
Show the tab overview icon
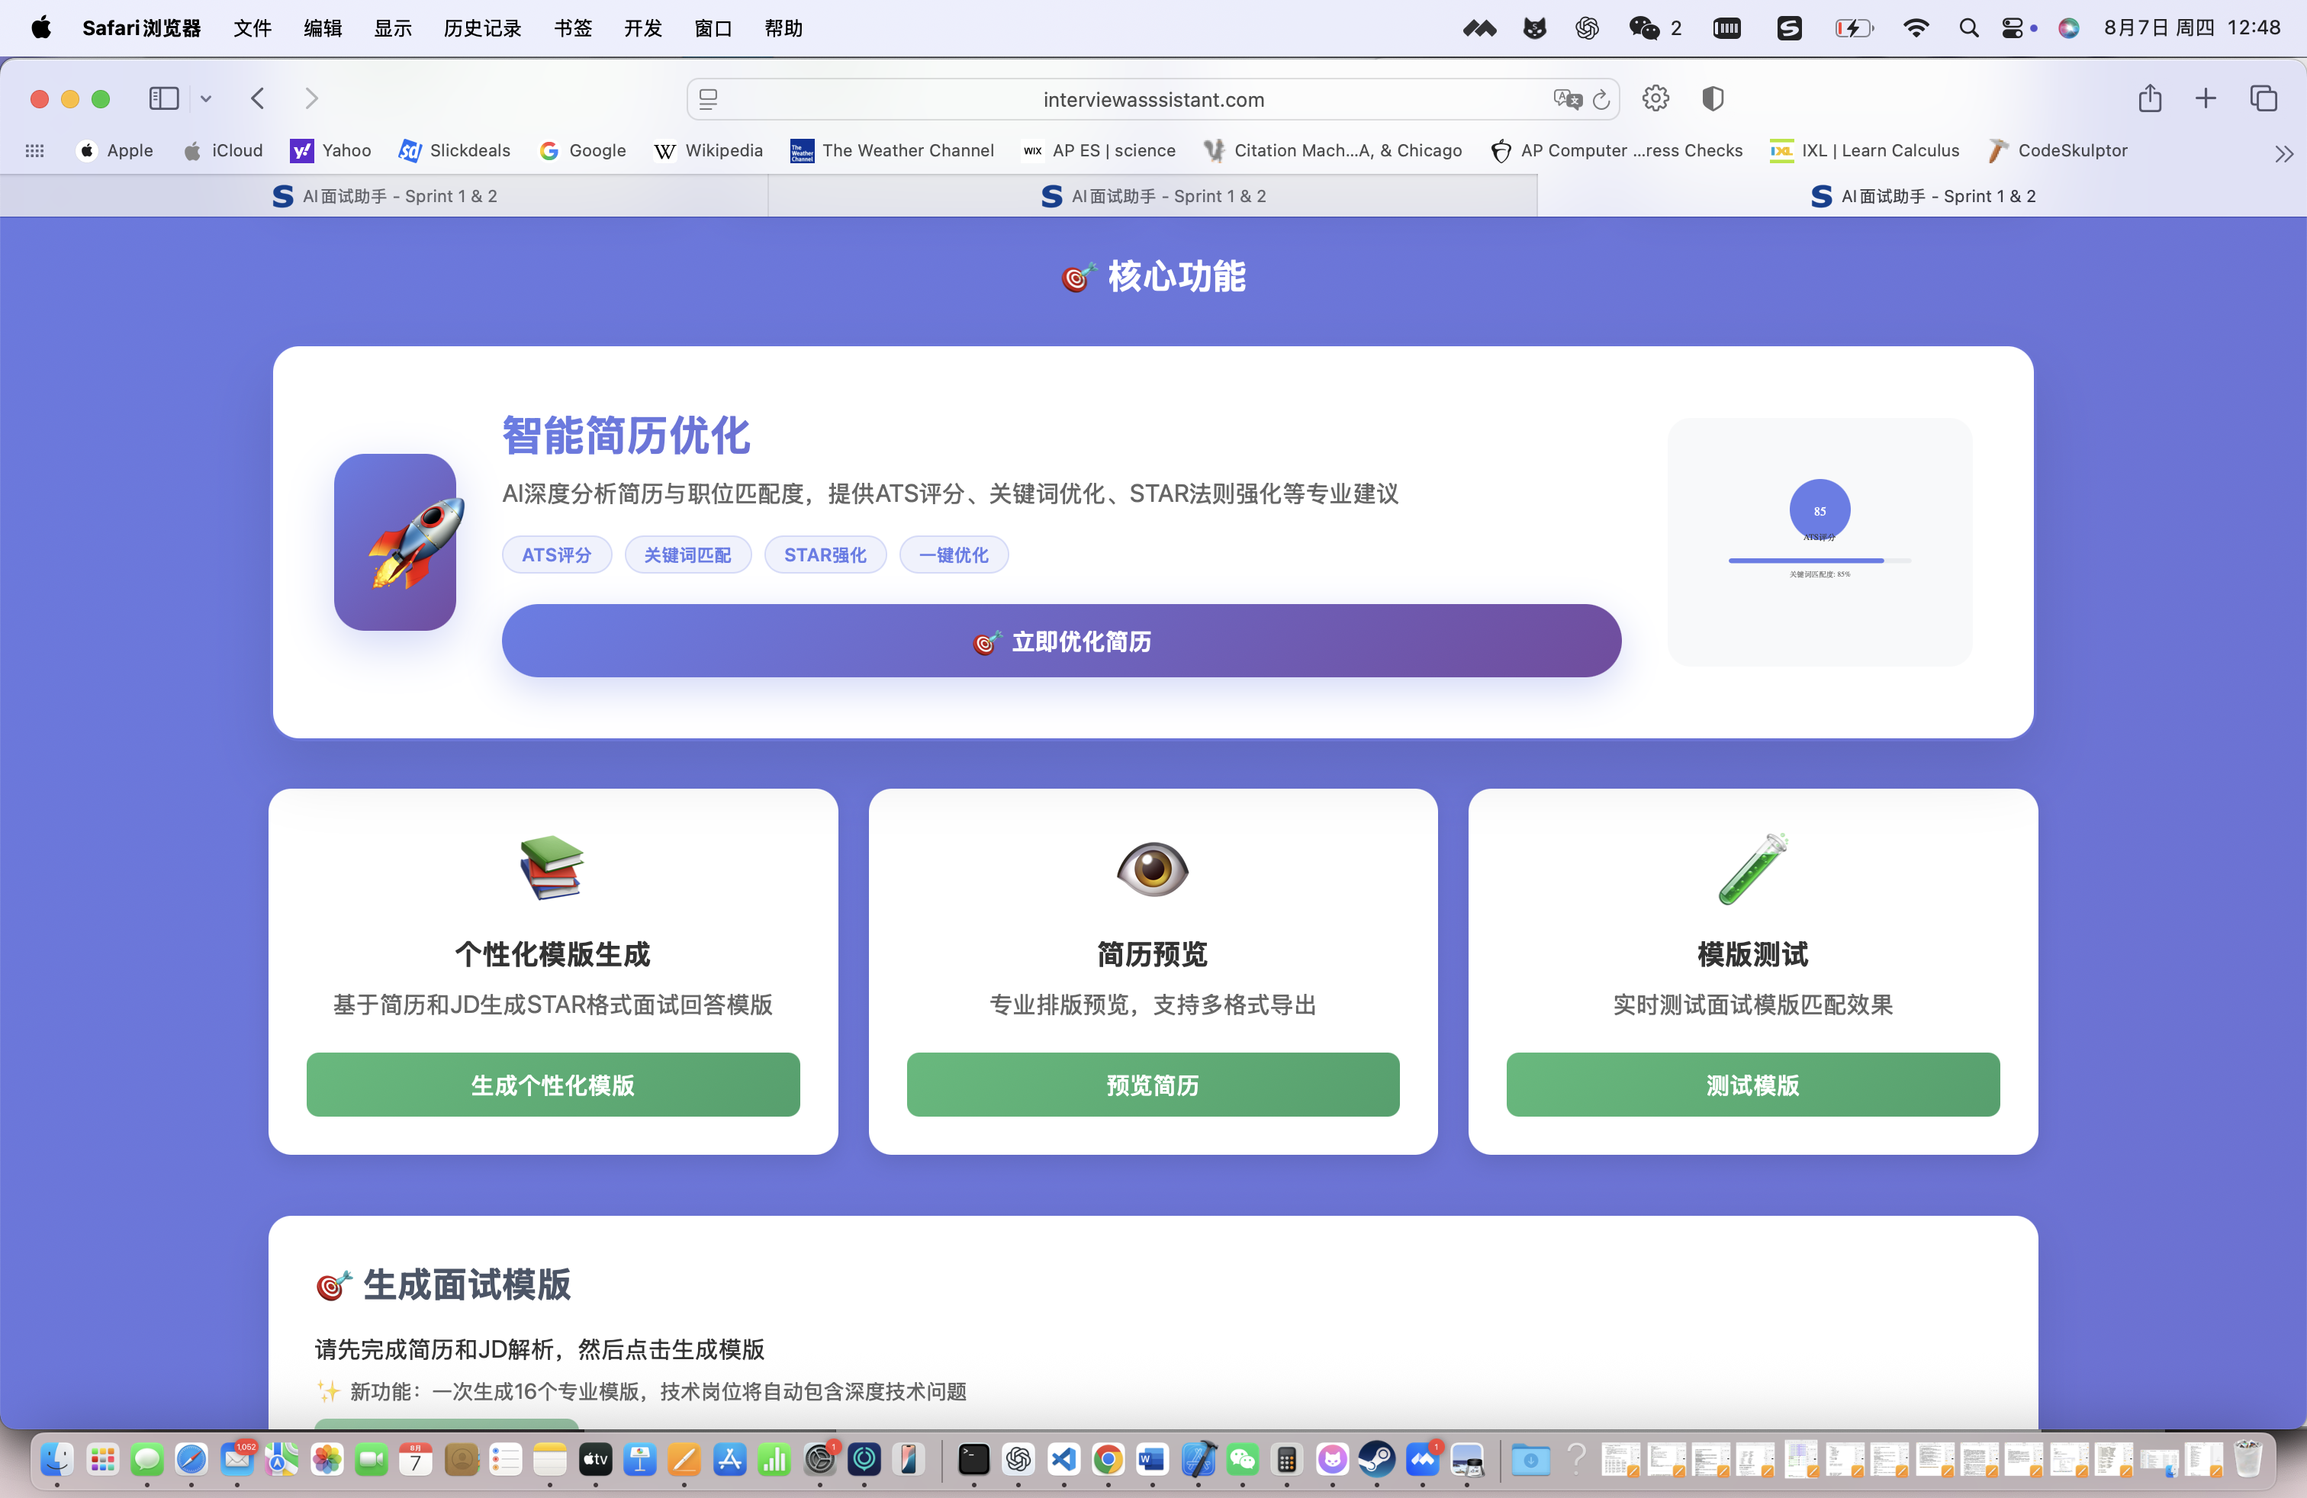[x=2264, y=99]
